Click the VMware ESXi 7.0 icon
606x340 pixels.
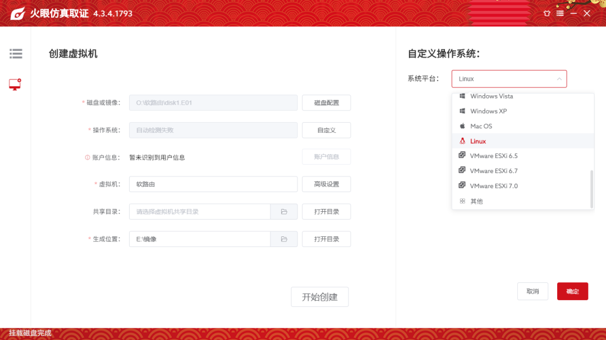pos(462,185)
